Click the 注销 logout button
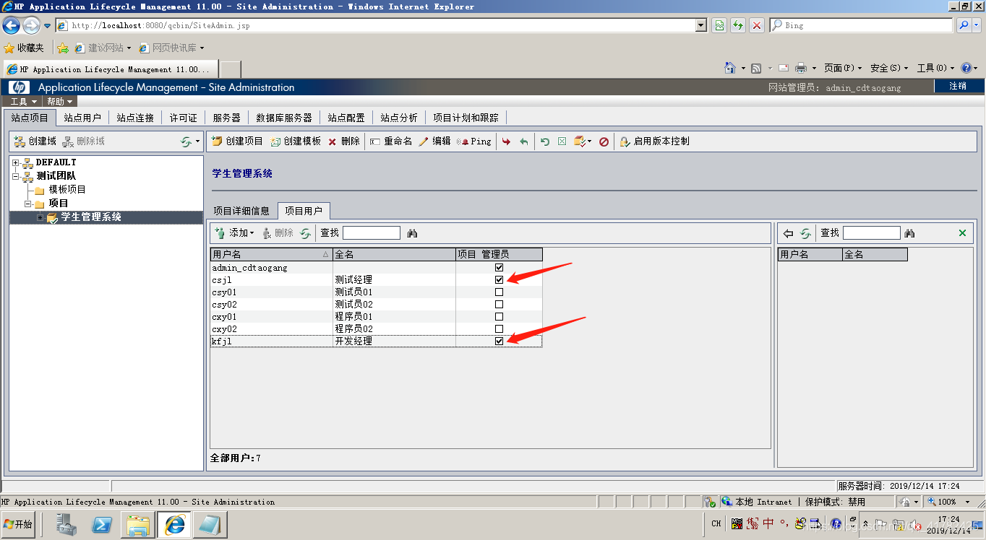Image resolution: width=986 pixels, height=540 pixels. (958, 86)
